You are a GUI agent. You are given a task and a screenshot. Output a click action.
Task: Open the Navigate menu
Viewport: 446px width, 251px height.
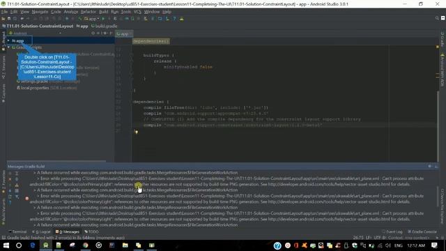point(40,12)
